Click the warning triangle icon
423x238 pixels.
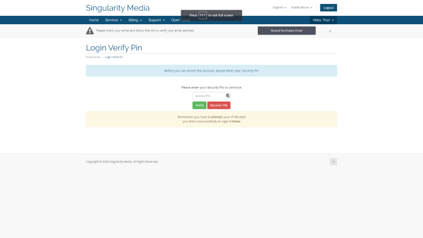(90, 31)
